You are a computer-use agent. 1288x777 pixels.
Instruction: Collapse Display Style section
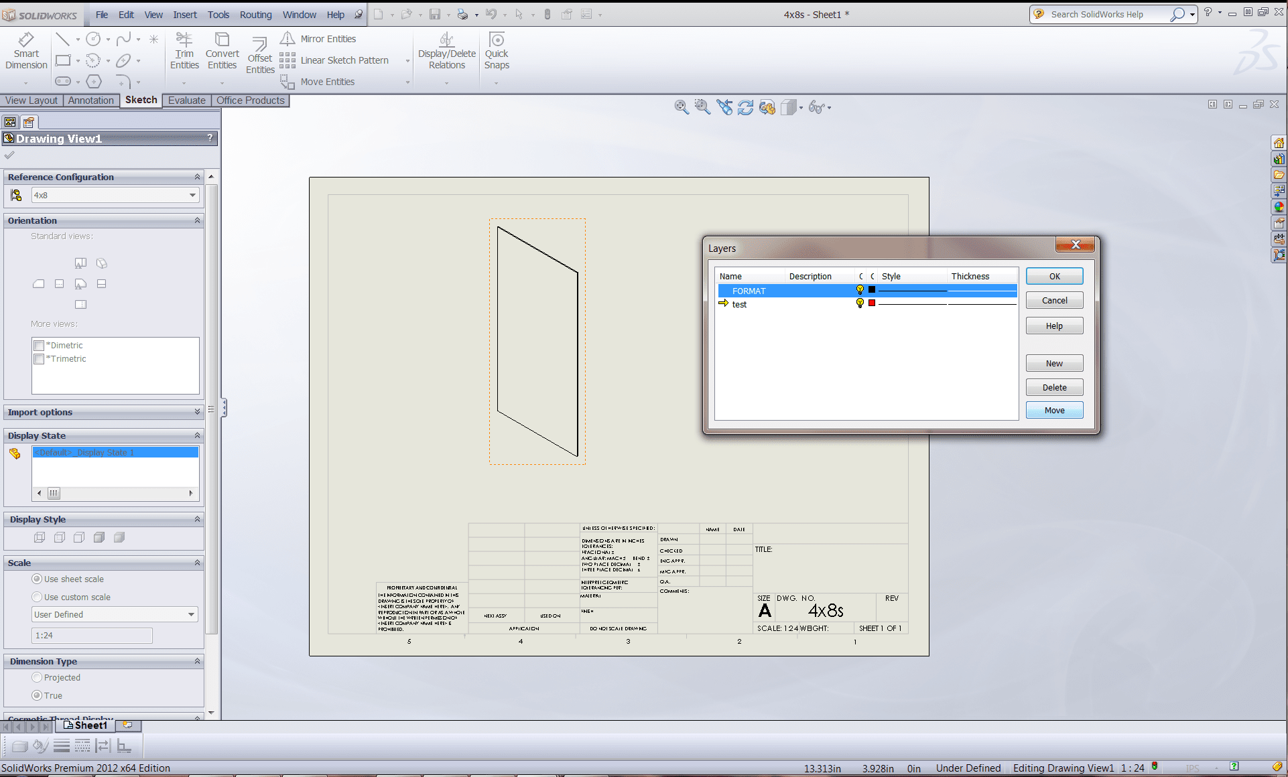pyautogui.click(x=197, y=519)
